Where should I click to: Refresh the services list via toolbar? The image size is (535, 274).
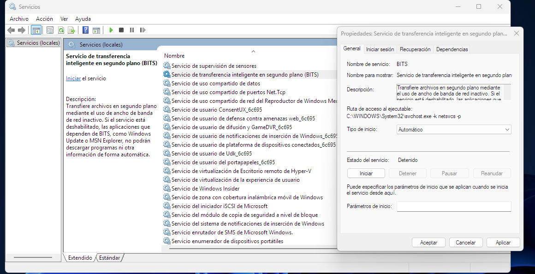(x=60, y=30)
